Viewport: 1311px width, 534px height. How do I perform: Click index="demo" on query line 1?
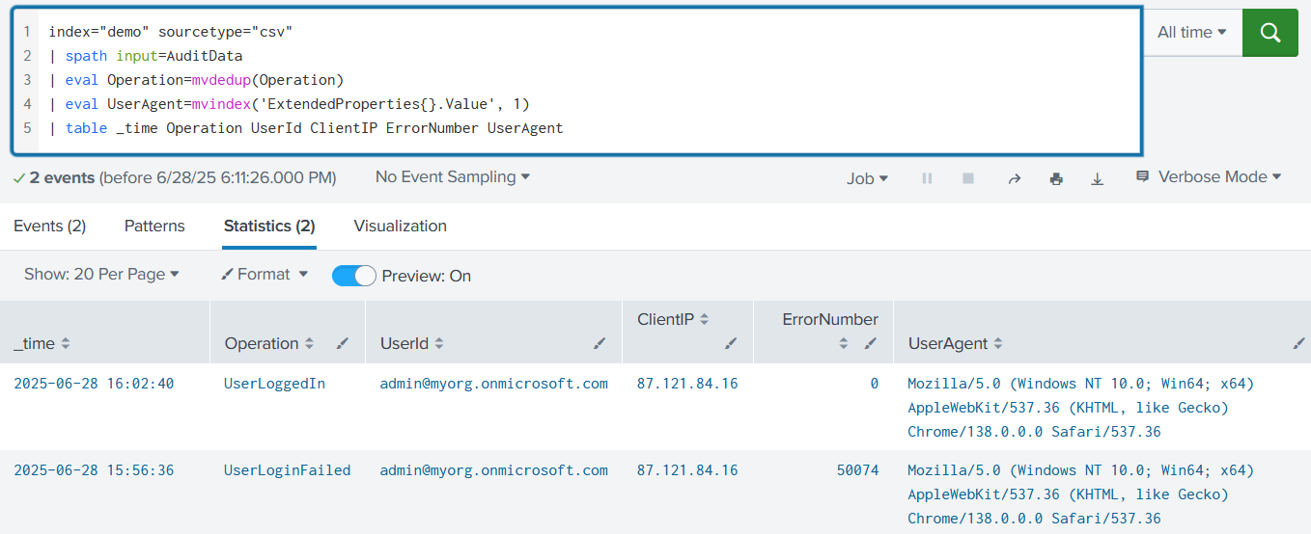tap(99, 32)
